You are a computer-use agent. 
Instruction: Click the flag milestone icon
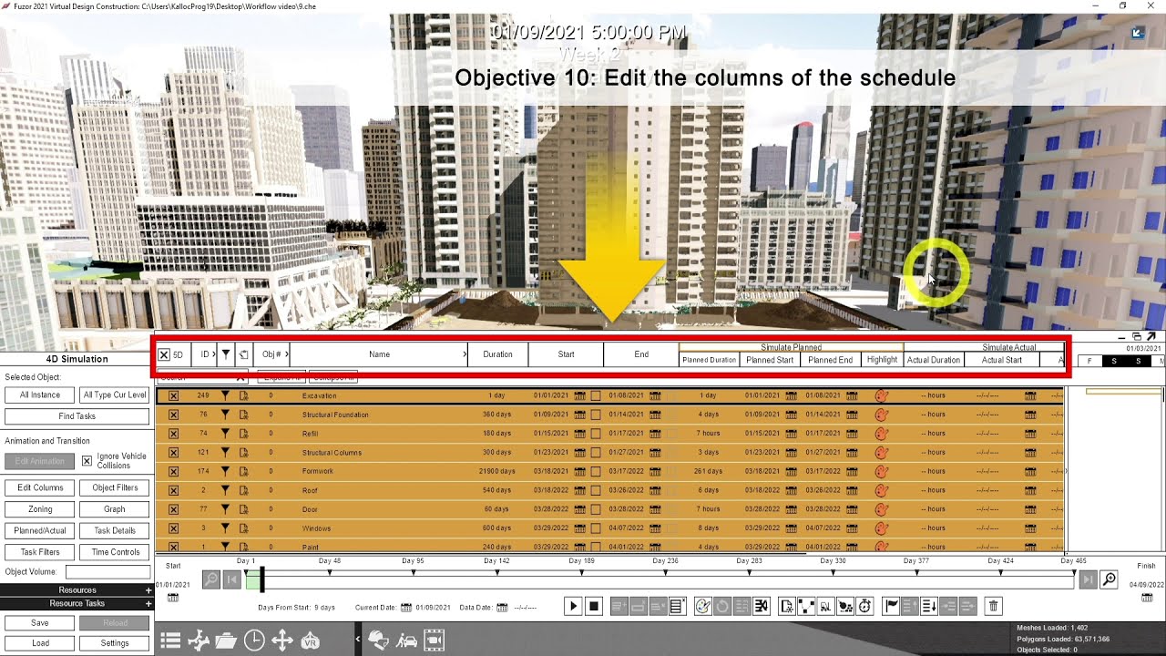click(892, 606)
